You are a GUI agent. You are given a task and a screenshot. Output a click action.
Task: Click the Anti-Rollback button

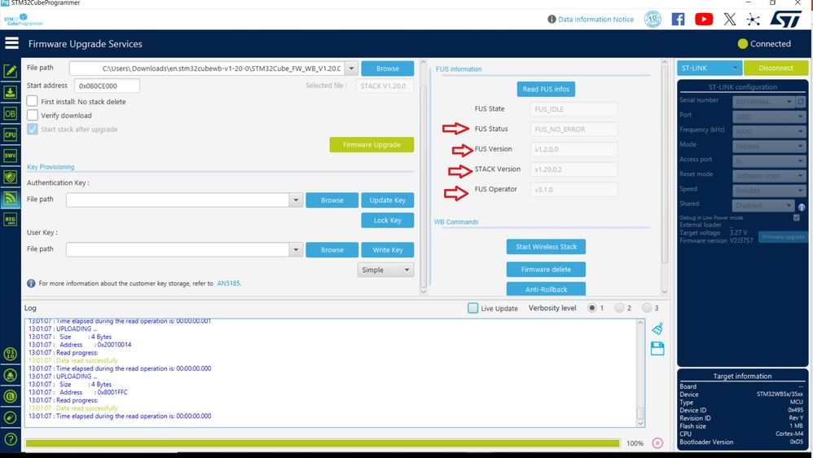(546, 289)
